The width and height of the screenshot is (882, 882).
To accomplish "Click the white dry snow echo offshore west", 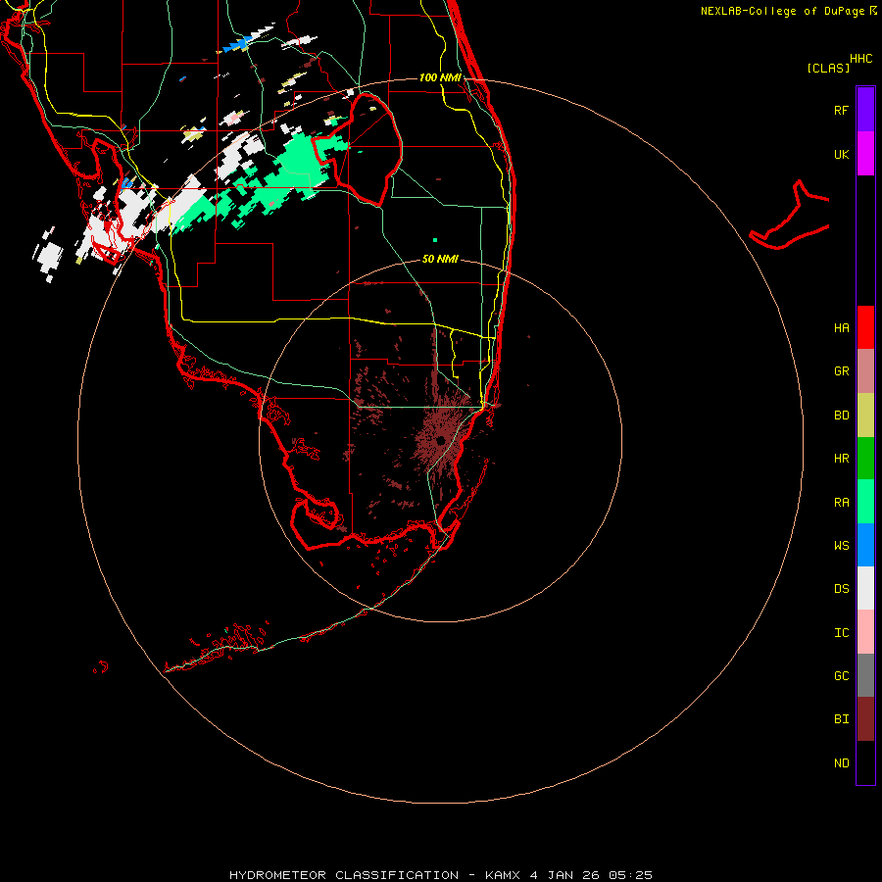I will click(x=47, y=254).
